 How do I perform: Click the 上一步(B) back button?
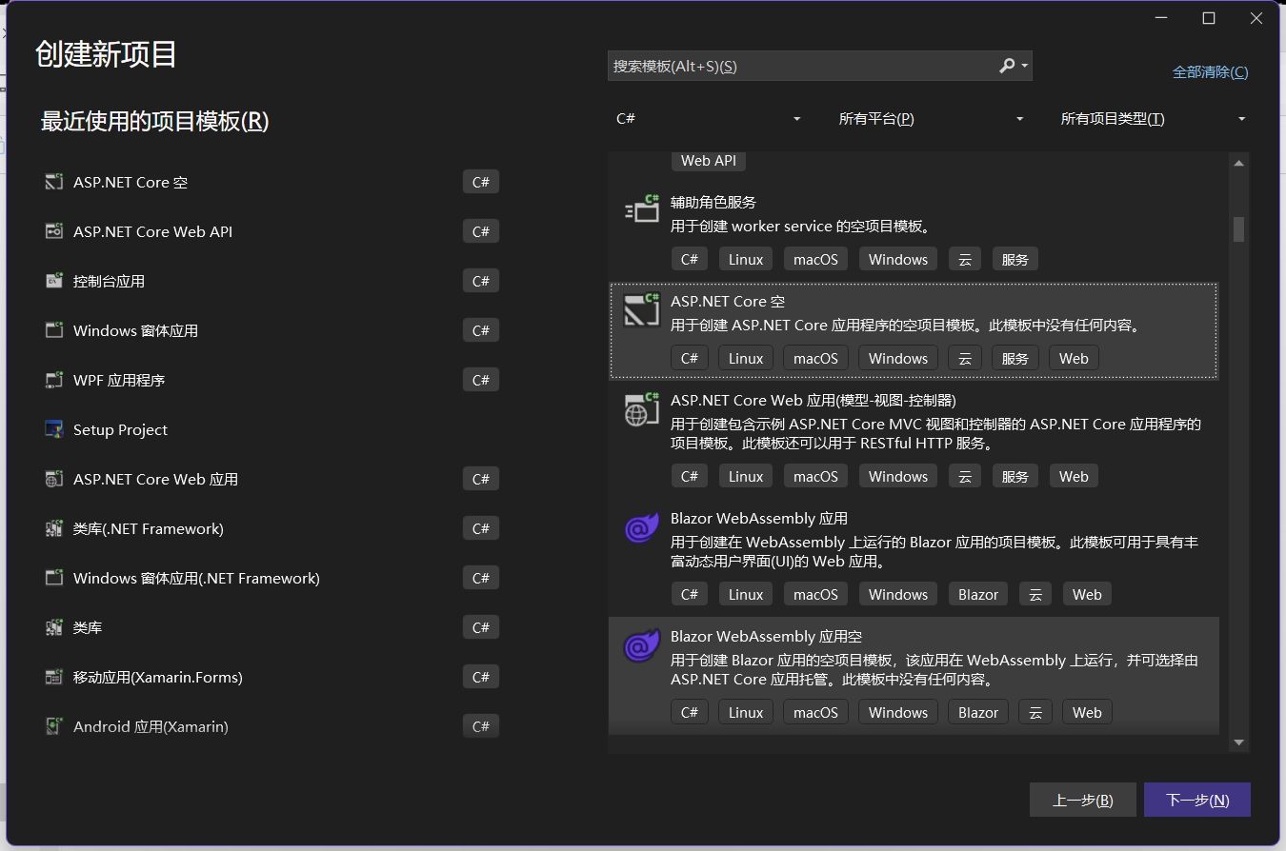click(1083, 800)
